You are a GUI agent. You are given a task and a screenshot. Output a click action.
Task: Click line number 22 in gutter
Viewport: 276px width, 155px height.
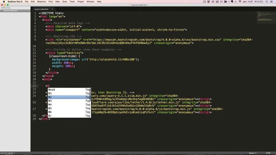pyautogui.click(x=34, y=86)
